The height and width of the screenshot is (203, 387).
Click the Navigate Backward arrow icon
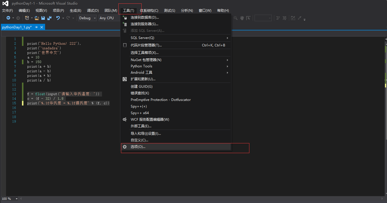(9, 18)
